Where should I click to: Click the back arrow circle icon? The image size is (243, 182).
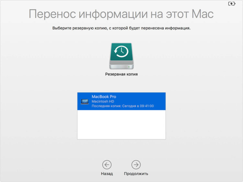point(107,165)
